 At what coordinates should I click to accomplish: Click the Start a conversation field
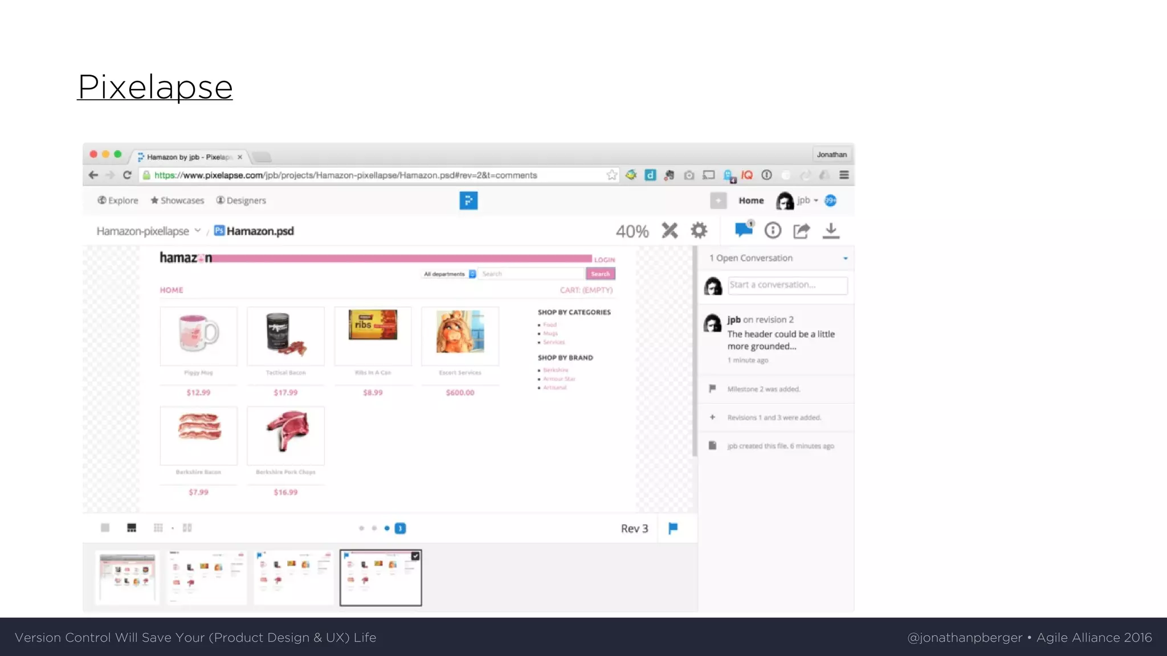coord(787,285)
